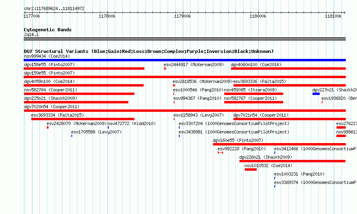357x214 pixels.
Task: Open the dgv226n21 (Shaikh2009) label
Action: (x=266, y=157)
